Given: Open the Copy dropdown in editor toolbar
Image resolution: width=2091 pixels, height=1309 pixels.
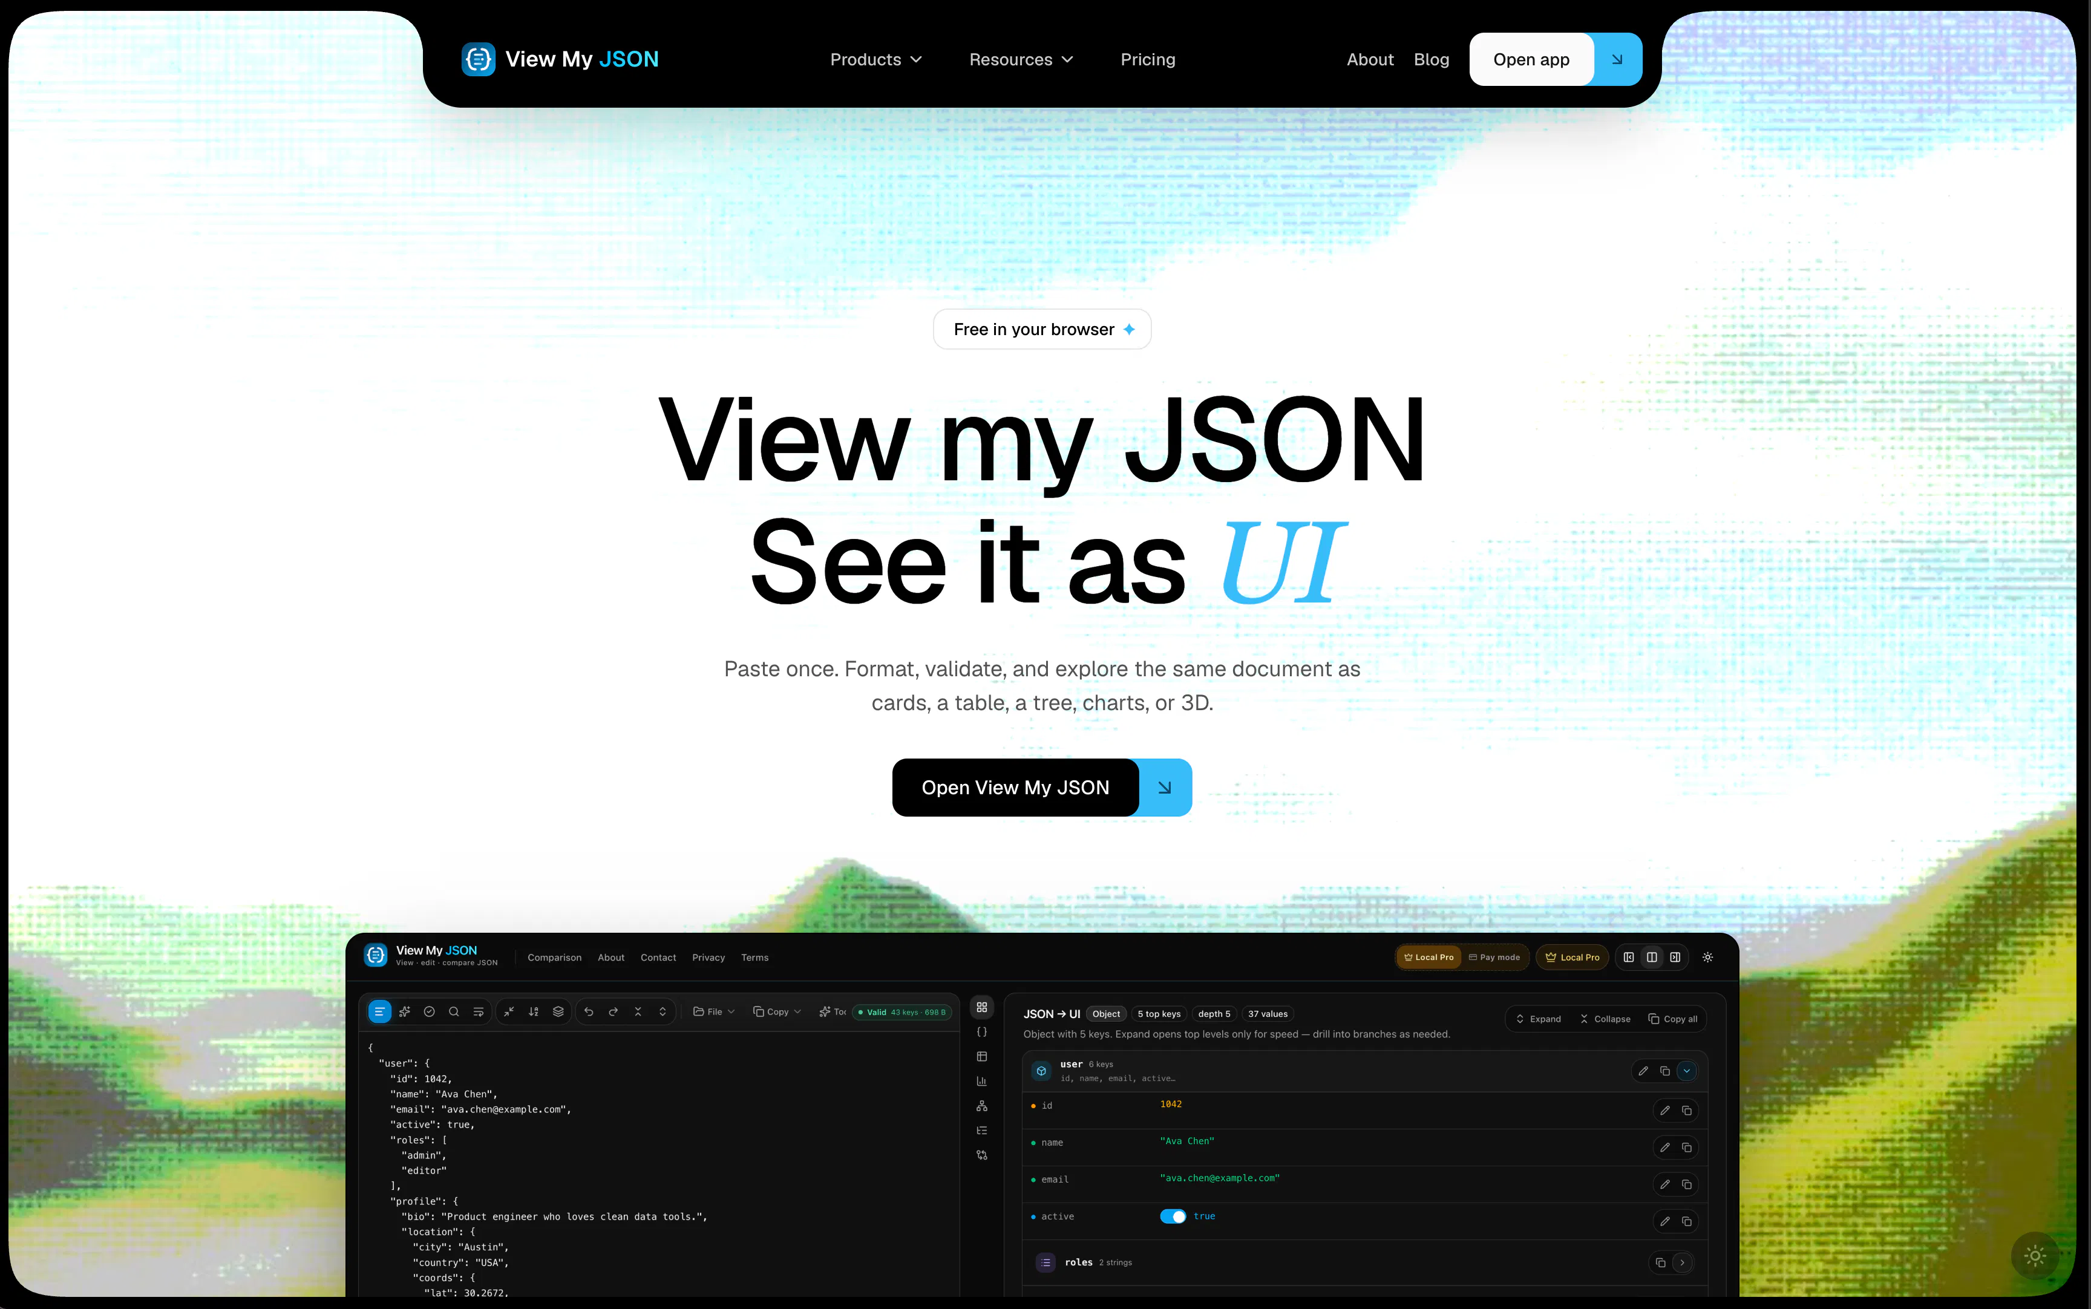Looking at the screenshot, I should pyautogui.click(x=777, y=1011).
